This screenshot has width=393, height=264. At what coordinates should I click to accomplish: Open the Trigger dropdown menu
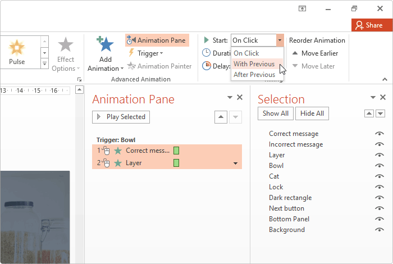coord(146,53)
